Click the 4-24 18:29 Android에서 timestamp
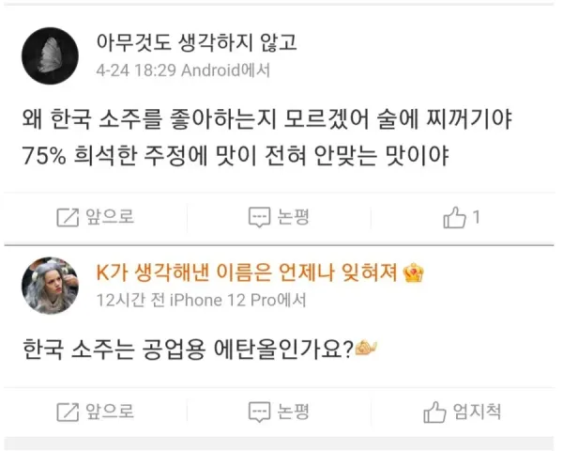 tap(183, 70)
